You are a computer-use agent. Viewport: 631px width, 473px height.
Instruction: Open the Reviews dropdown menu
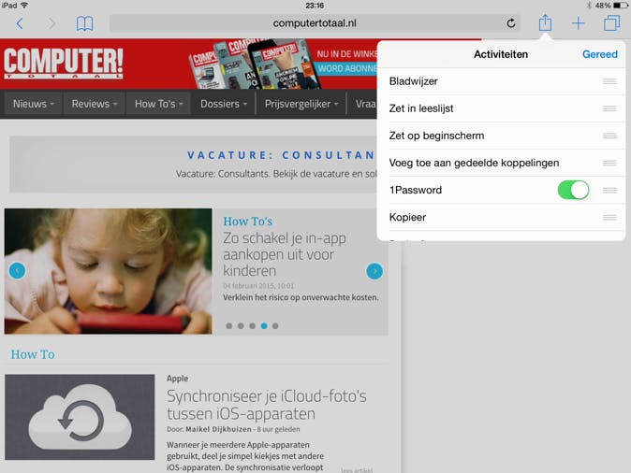(95, 104)
